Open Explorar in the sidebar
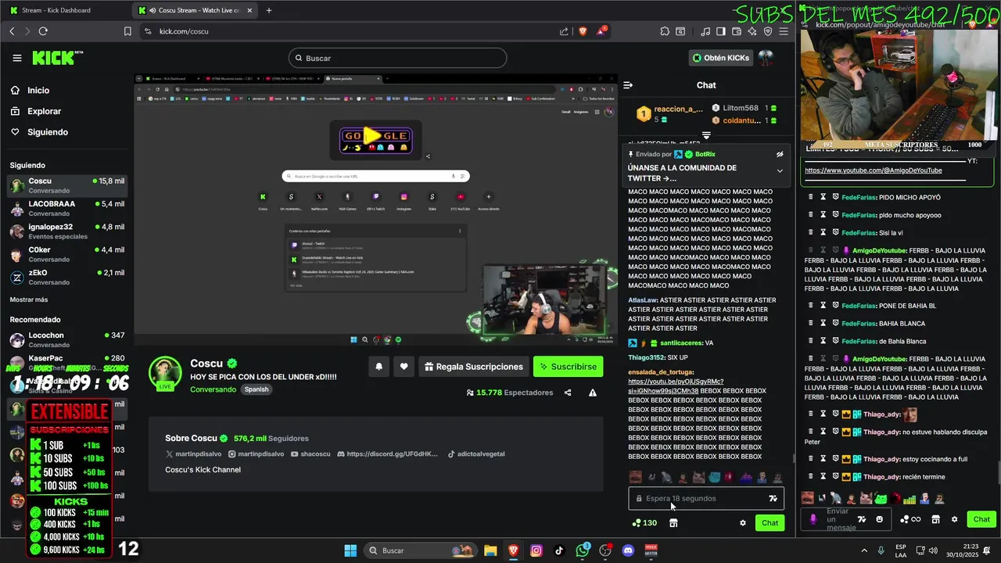Viewport: 1001px width, 563px height. pos(44,112)
